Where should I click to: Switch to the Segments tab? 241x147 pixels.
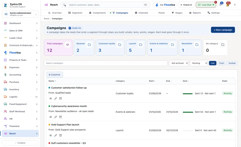75,13
